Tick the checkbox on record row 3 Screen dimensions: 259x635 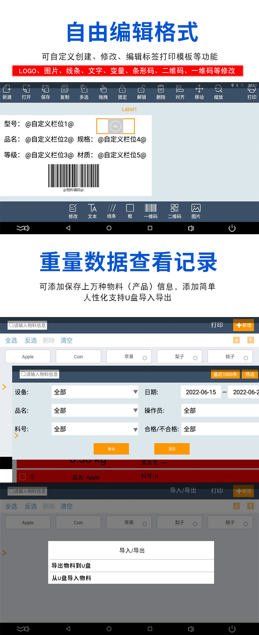point(23,477)
